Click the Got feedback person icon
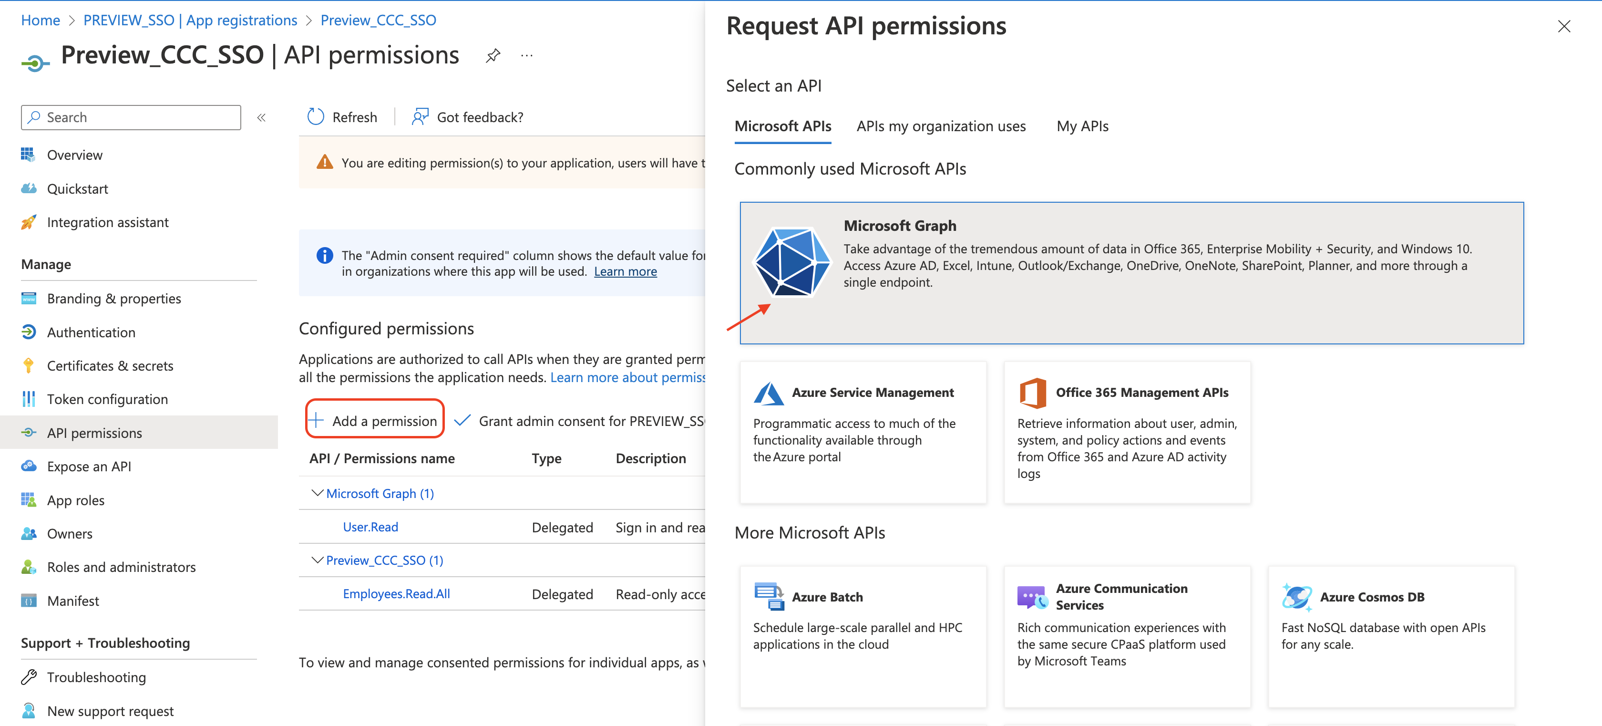 tap(421, 117)
